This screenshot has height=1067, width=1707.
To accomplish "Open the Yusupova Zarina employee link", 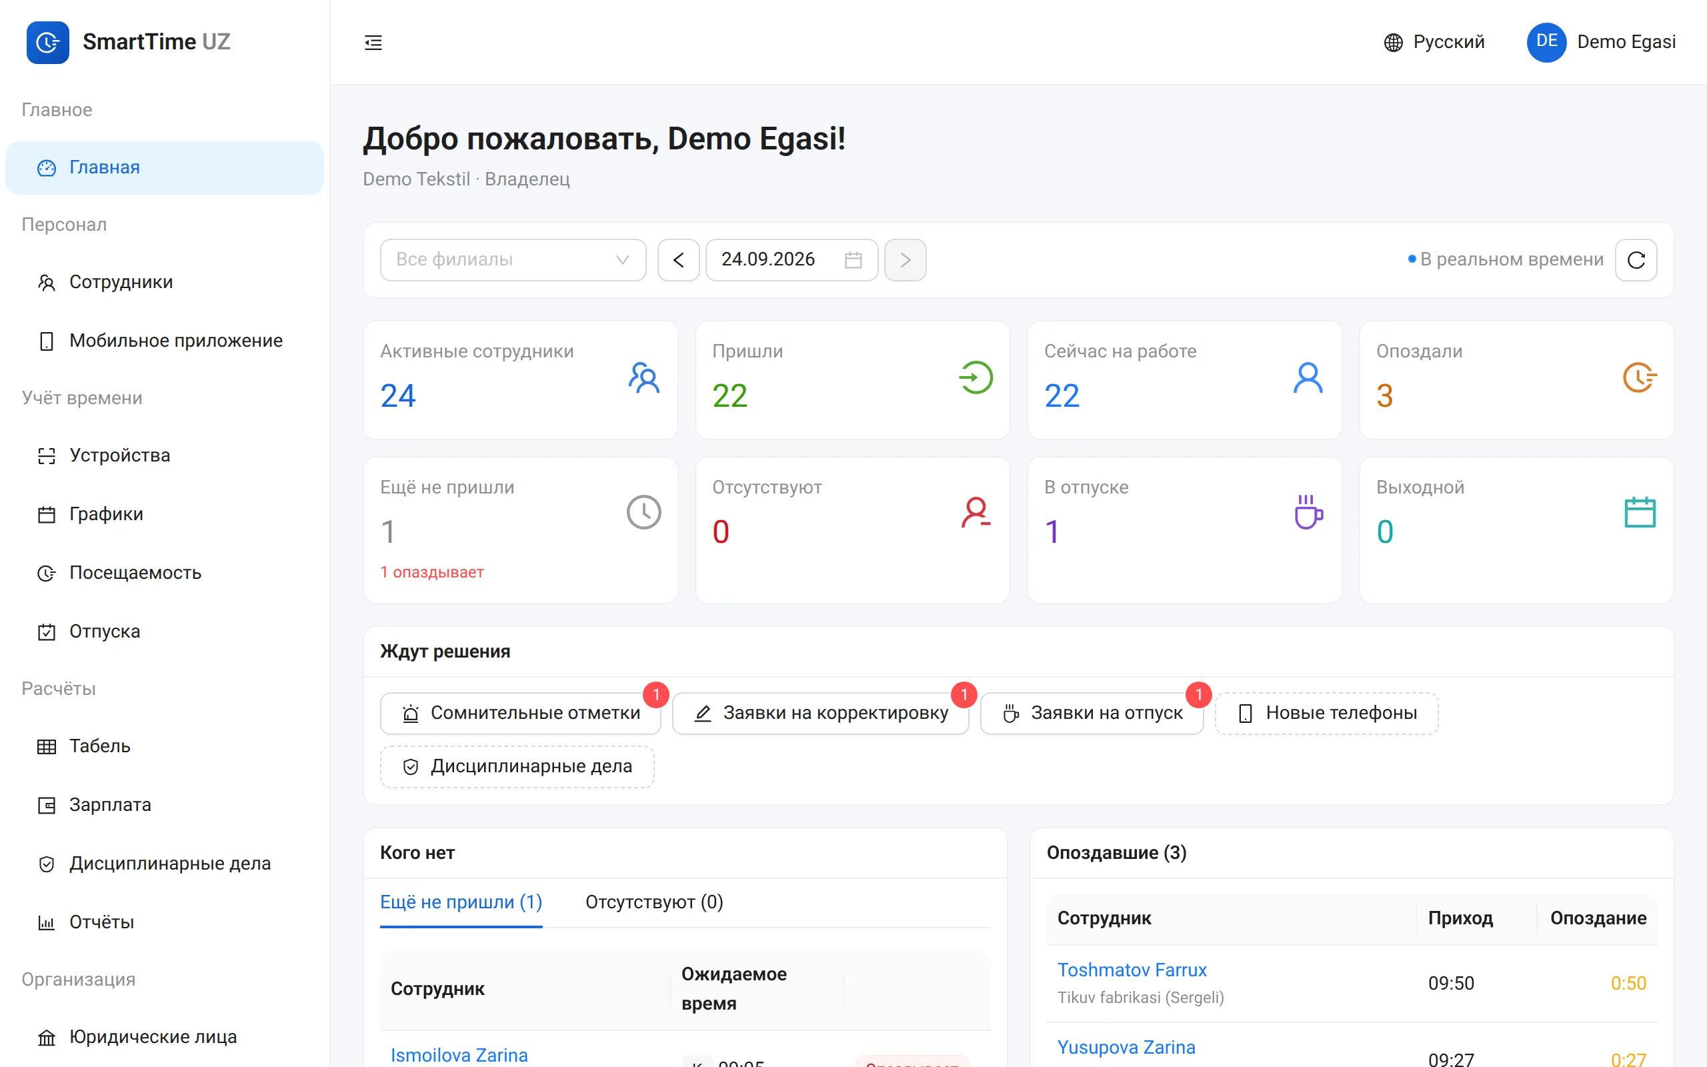I will pyautogui.click(x=1126, y=1047).
